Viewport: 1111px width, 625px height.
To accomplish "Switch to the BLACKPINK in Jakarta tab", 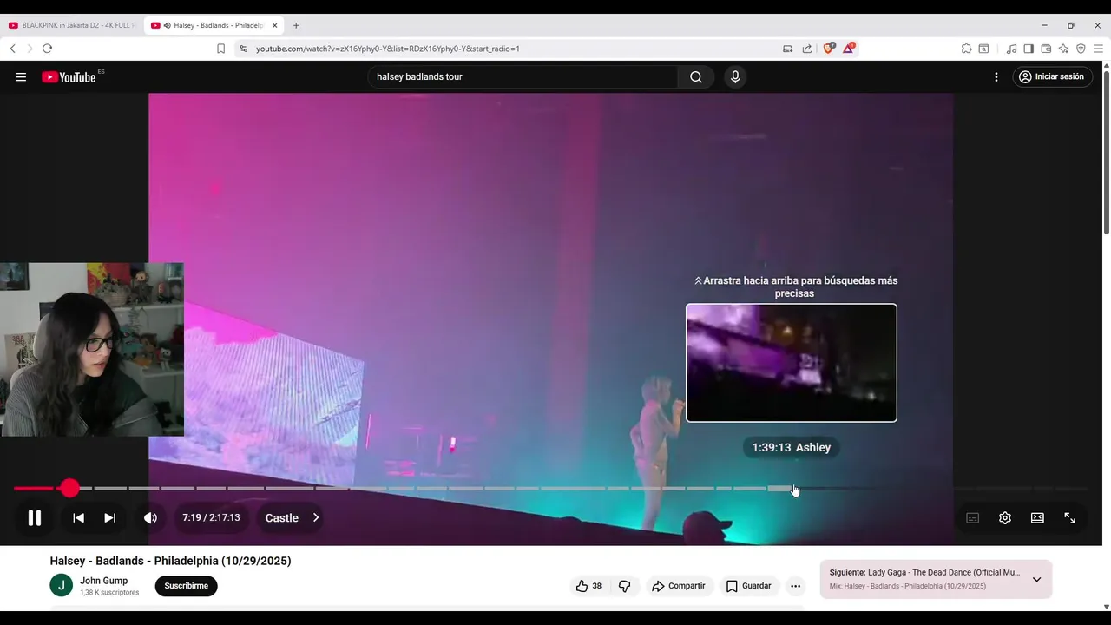I will point(71,25).
